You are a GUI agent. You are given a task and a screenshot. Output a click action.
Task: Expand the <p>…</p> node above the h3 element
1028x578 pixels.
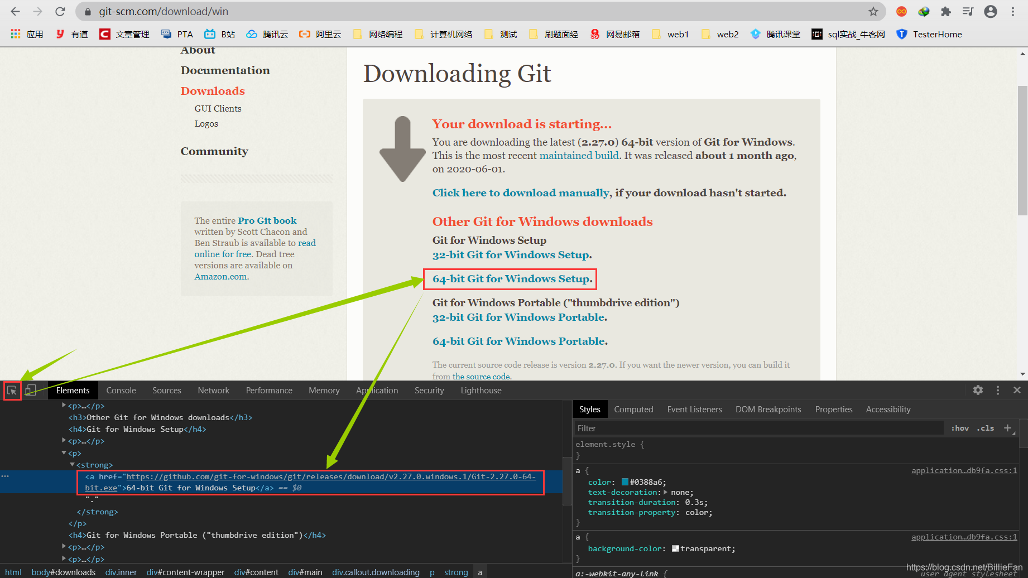64,406
